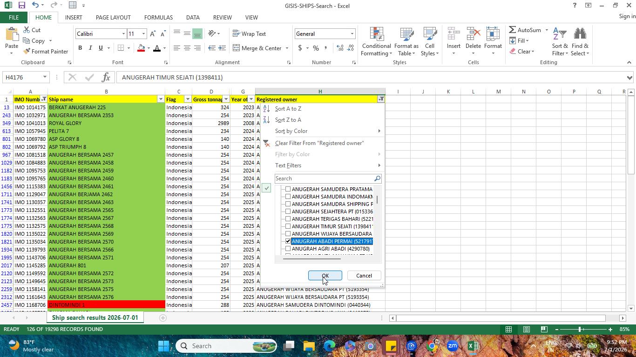Check ANUGERAH TIMUR SEJATI filter checkbox
The height and width of the screenshot is (357, 636).
[x=288, y=226]
